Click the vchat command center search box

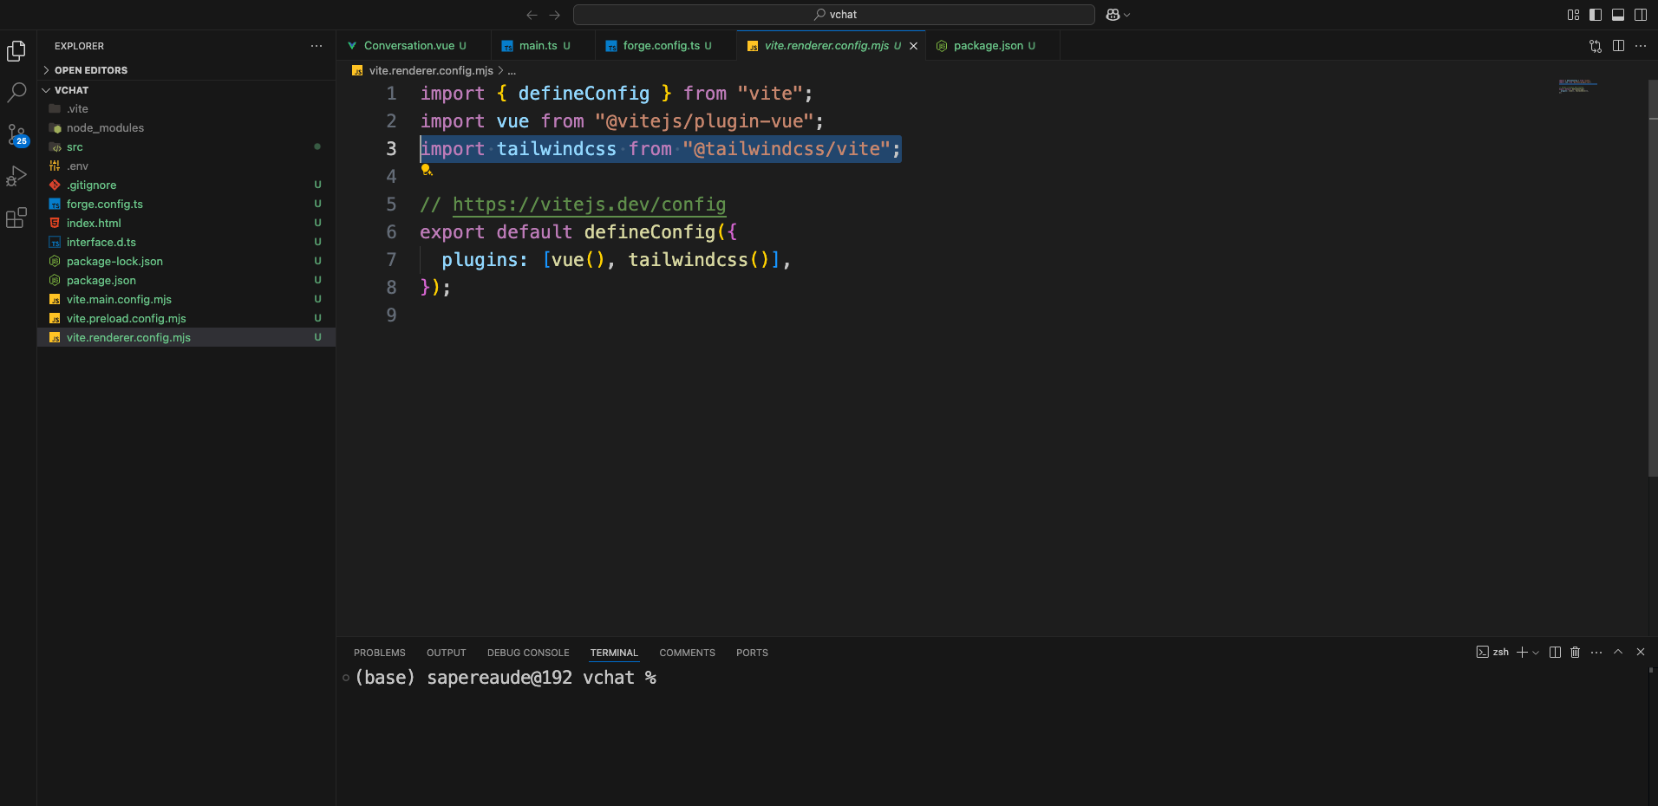click(833, 15)
